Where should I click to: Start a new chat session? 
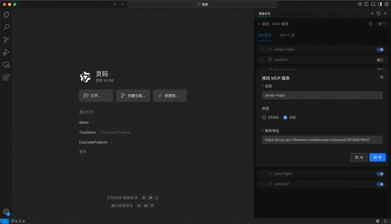click(x=372, y=13)
